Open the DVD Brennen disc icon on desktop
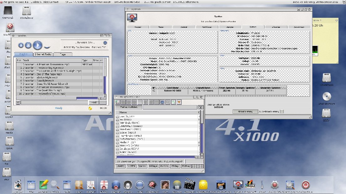 [326, 97]
